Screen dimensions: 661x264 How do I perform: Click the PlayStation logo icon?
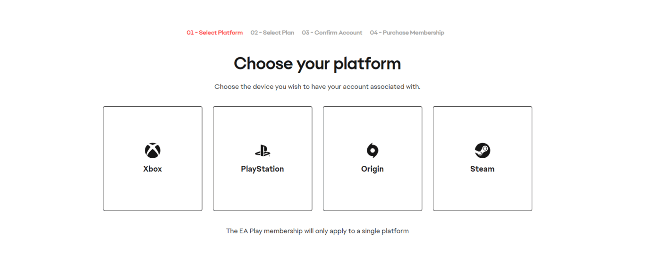click(263, 151)
